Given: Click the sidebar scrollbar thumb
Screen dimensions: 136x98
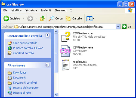Looking at the screenshot, I should pyautogui.click(x=56, y=53).
